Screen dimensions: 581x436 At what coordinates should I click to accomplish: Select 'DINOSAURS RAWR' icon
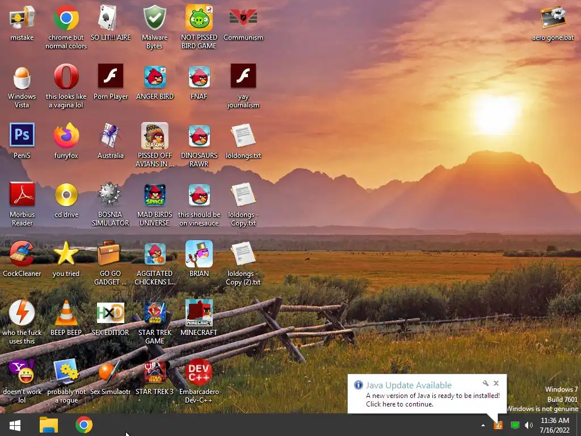point(199,136)
